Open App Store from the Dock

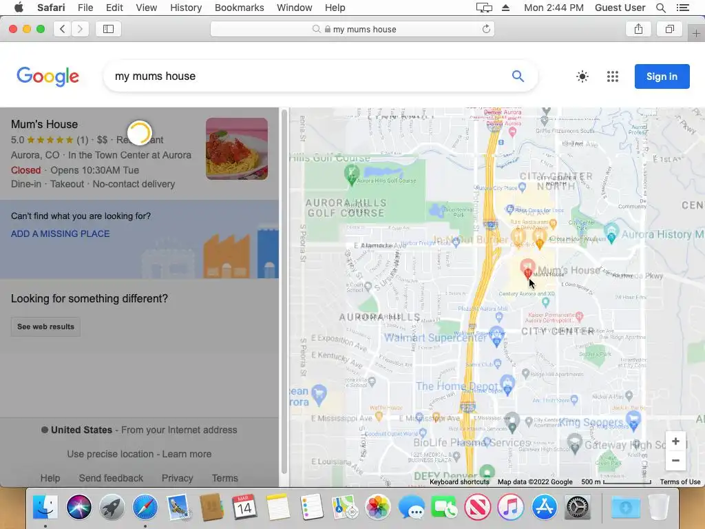(x=544, y=506)
